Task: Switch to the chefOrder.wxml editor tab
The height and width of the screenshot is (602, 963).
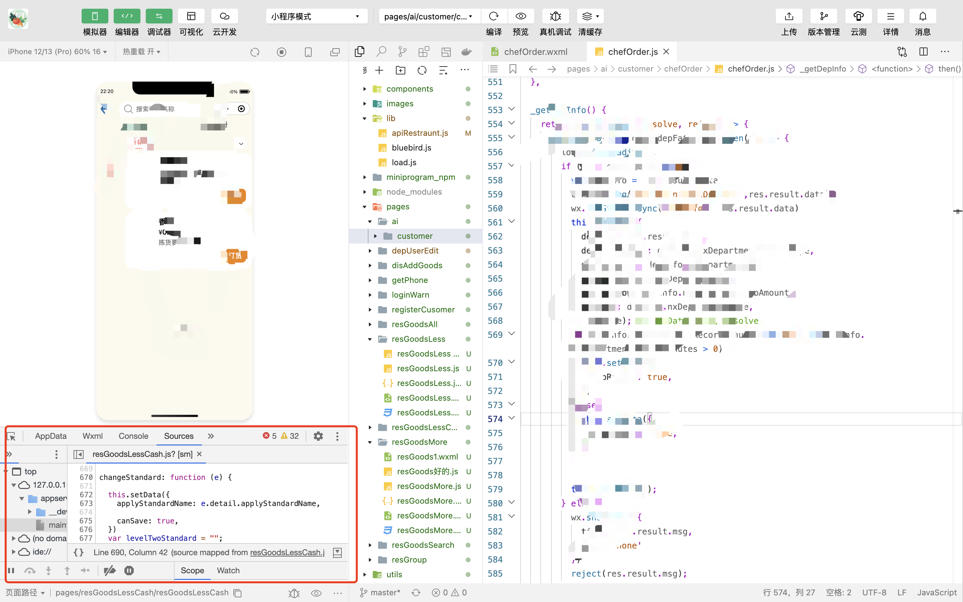Action: click(535, 52)
